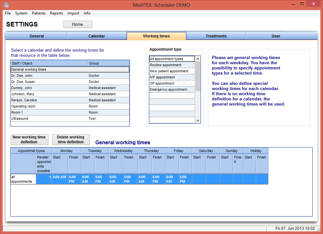Click New working time definition button
Screen dimensions: 323x234
coord(29,139)
